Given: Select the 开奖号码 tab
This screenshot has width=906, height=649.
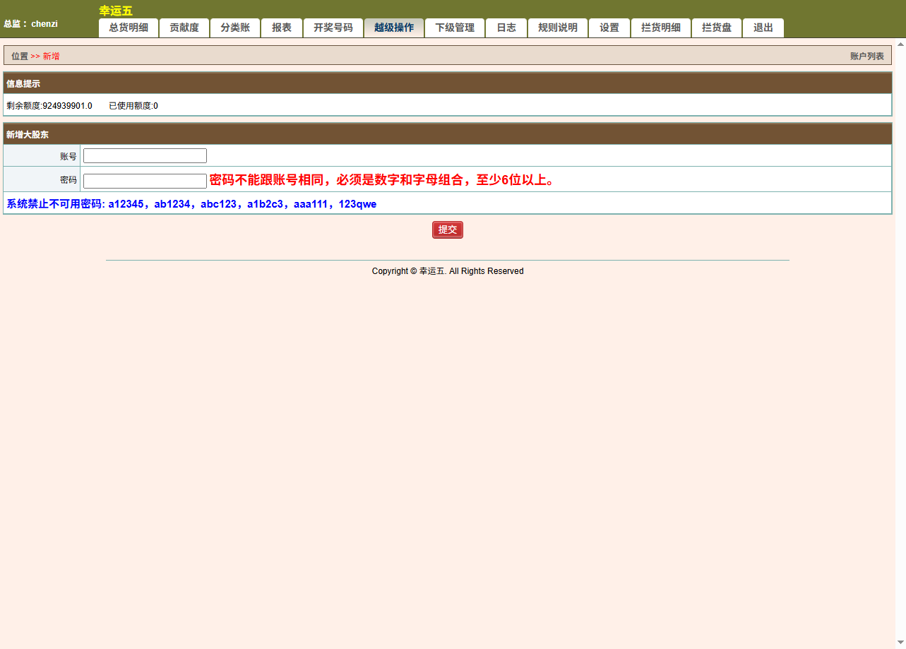Looking at the screenshot, I should coord(333,28).
